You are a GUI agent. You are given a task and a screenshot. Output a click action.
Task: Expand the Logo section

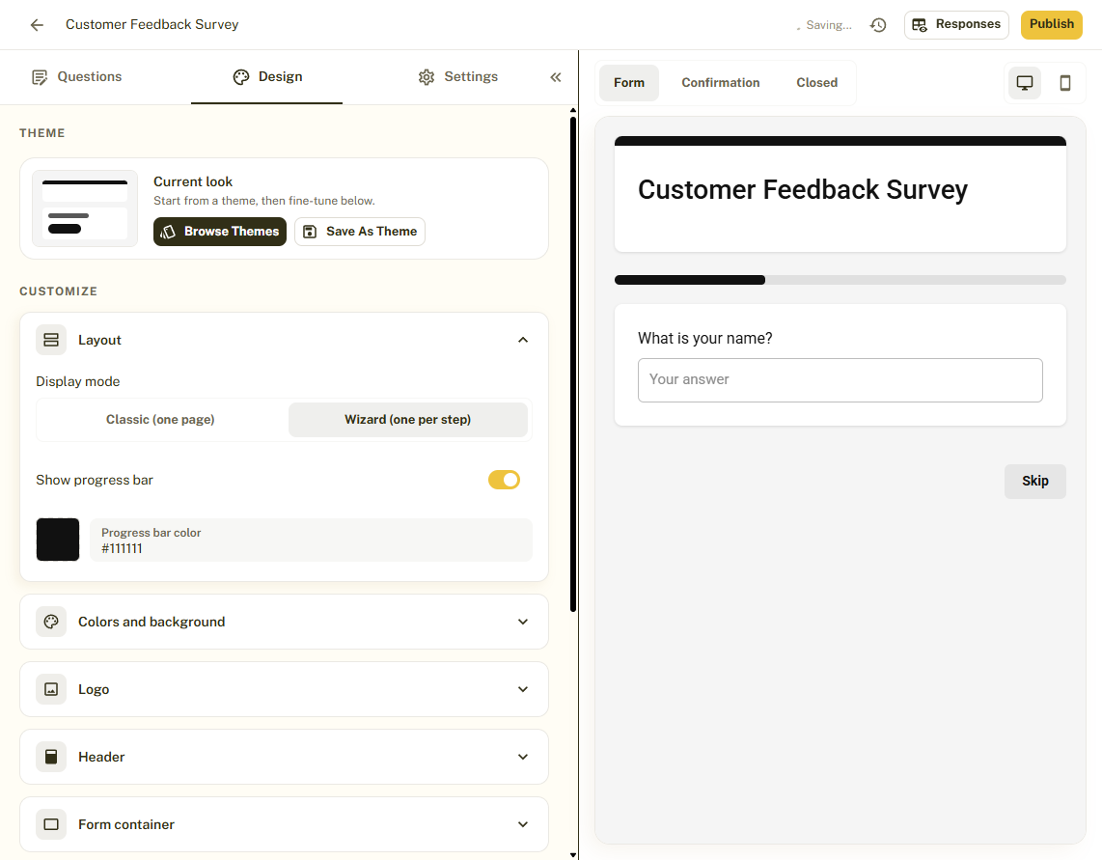click(x=523, y=689)
